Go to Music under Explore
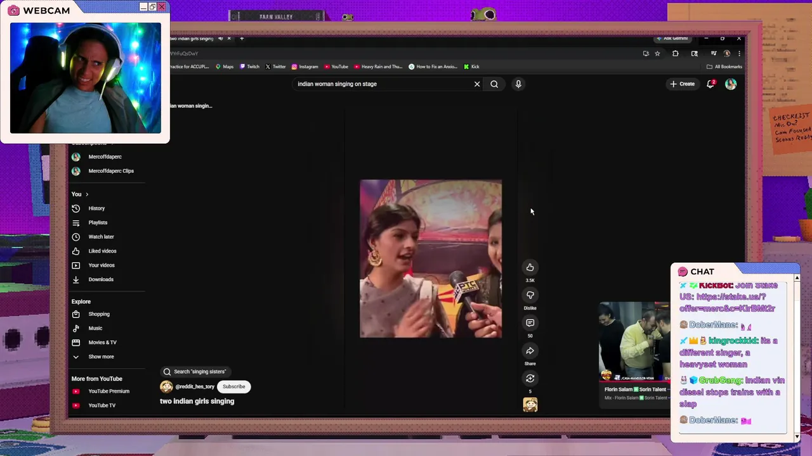Viewport: 812px width, 456px height. point(95,328)
